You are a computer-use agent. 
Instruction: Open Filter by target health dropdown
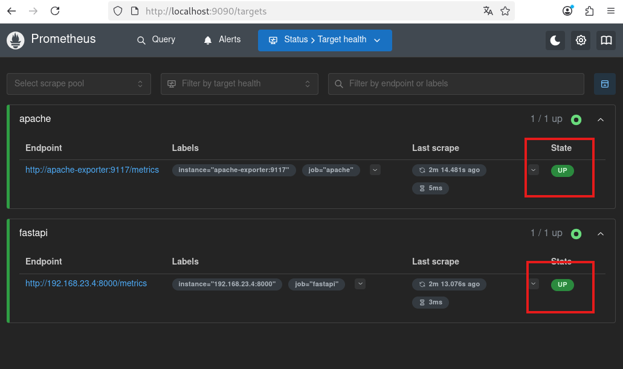[x=239, y=84]
